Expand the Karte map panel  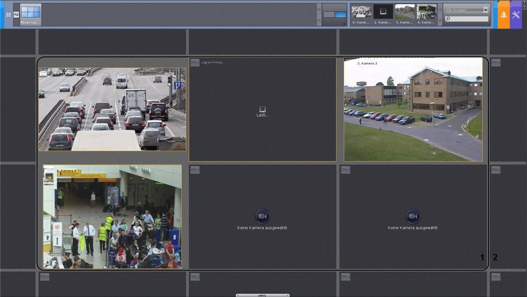coord(263,295)
